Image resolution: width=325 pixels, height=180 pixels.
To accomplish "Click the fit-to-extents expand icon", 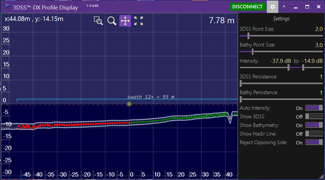I will [x=139, y=21].
